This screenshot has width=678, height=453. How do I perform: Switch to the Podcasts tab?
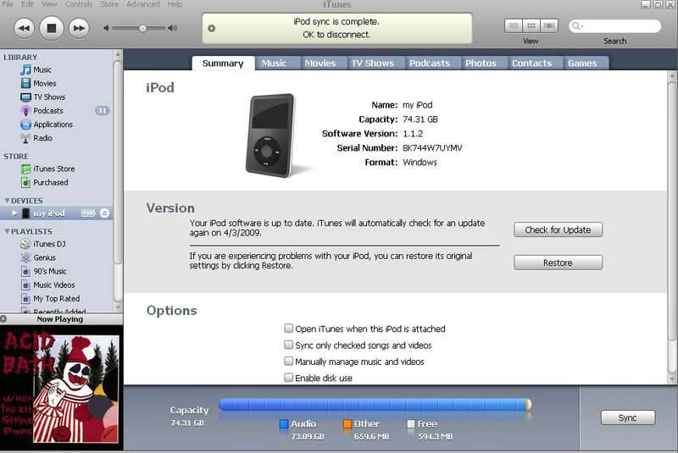430,63
